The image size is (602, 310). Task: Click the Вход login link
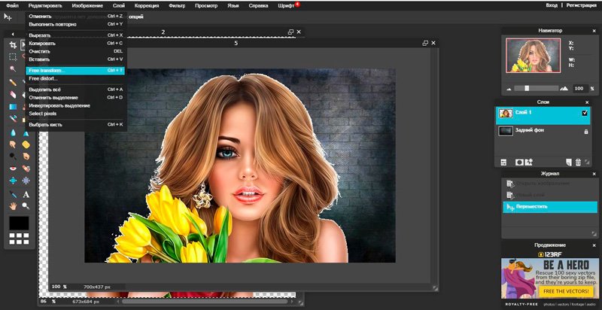coord(552,5)
